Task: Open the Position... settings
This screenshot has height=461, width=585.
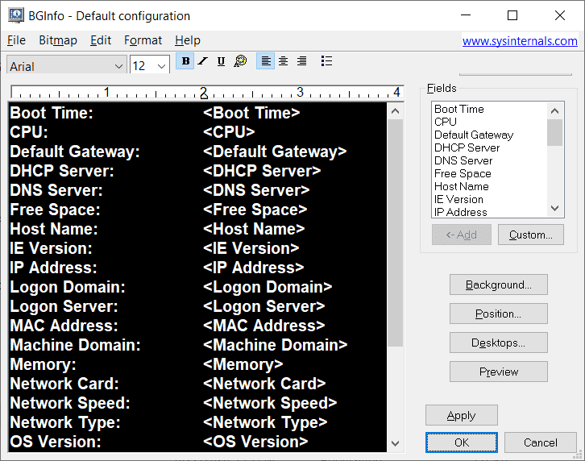Action: coord(499,314)
